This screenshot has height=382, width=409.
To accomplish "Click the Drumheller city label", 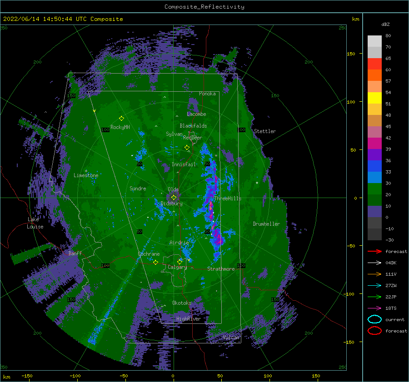I will click(266, 224).
